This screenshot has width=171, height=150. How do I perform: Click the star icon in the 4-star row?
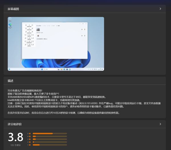[30, 136]
